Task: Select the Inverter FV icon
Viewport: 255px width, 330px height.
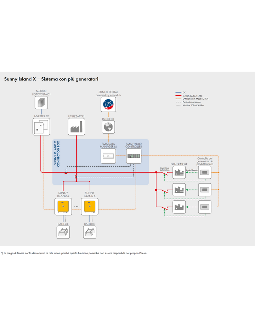Action: point(41,127)
